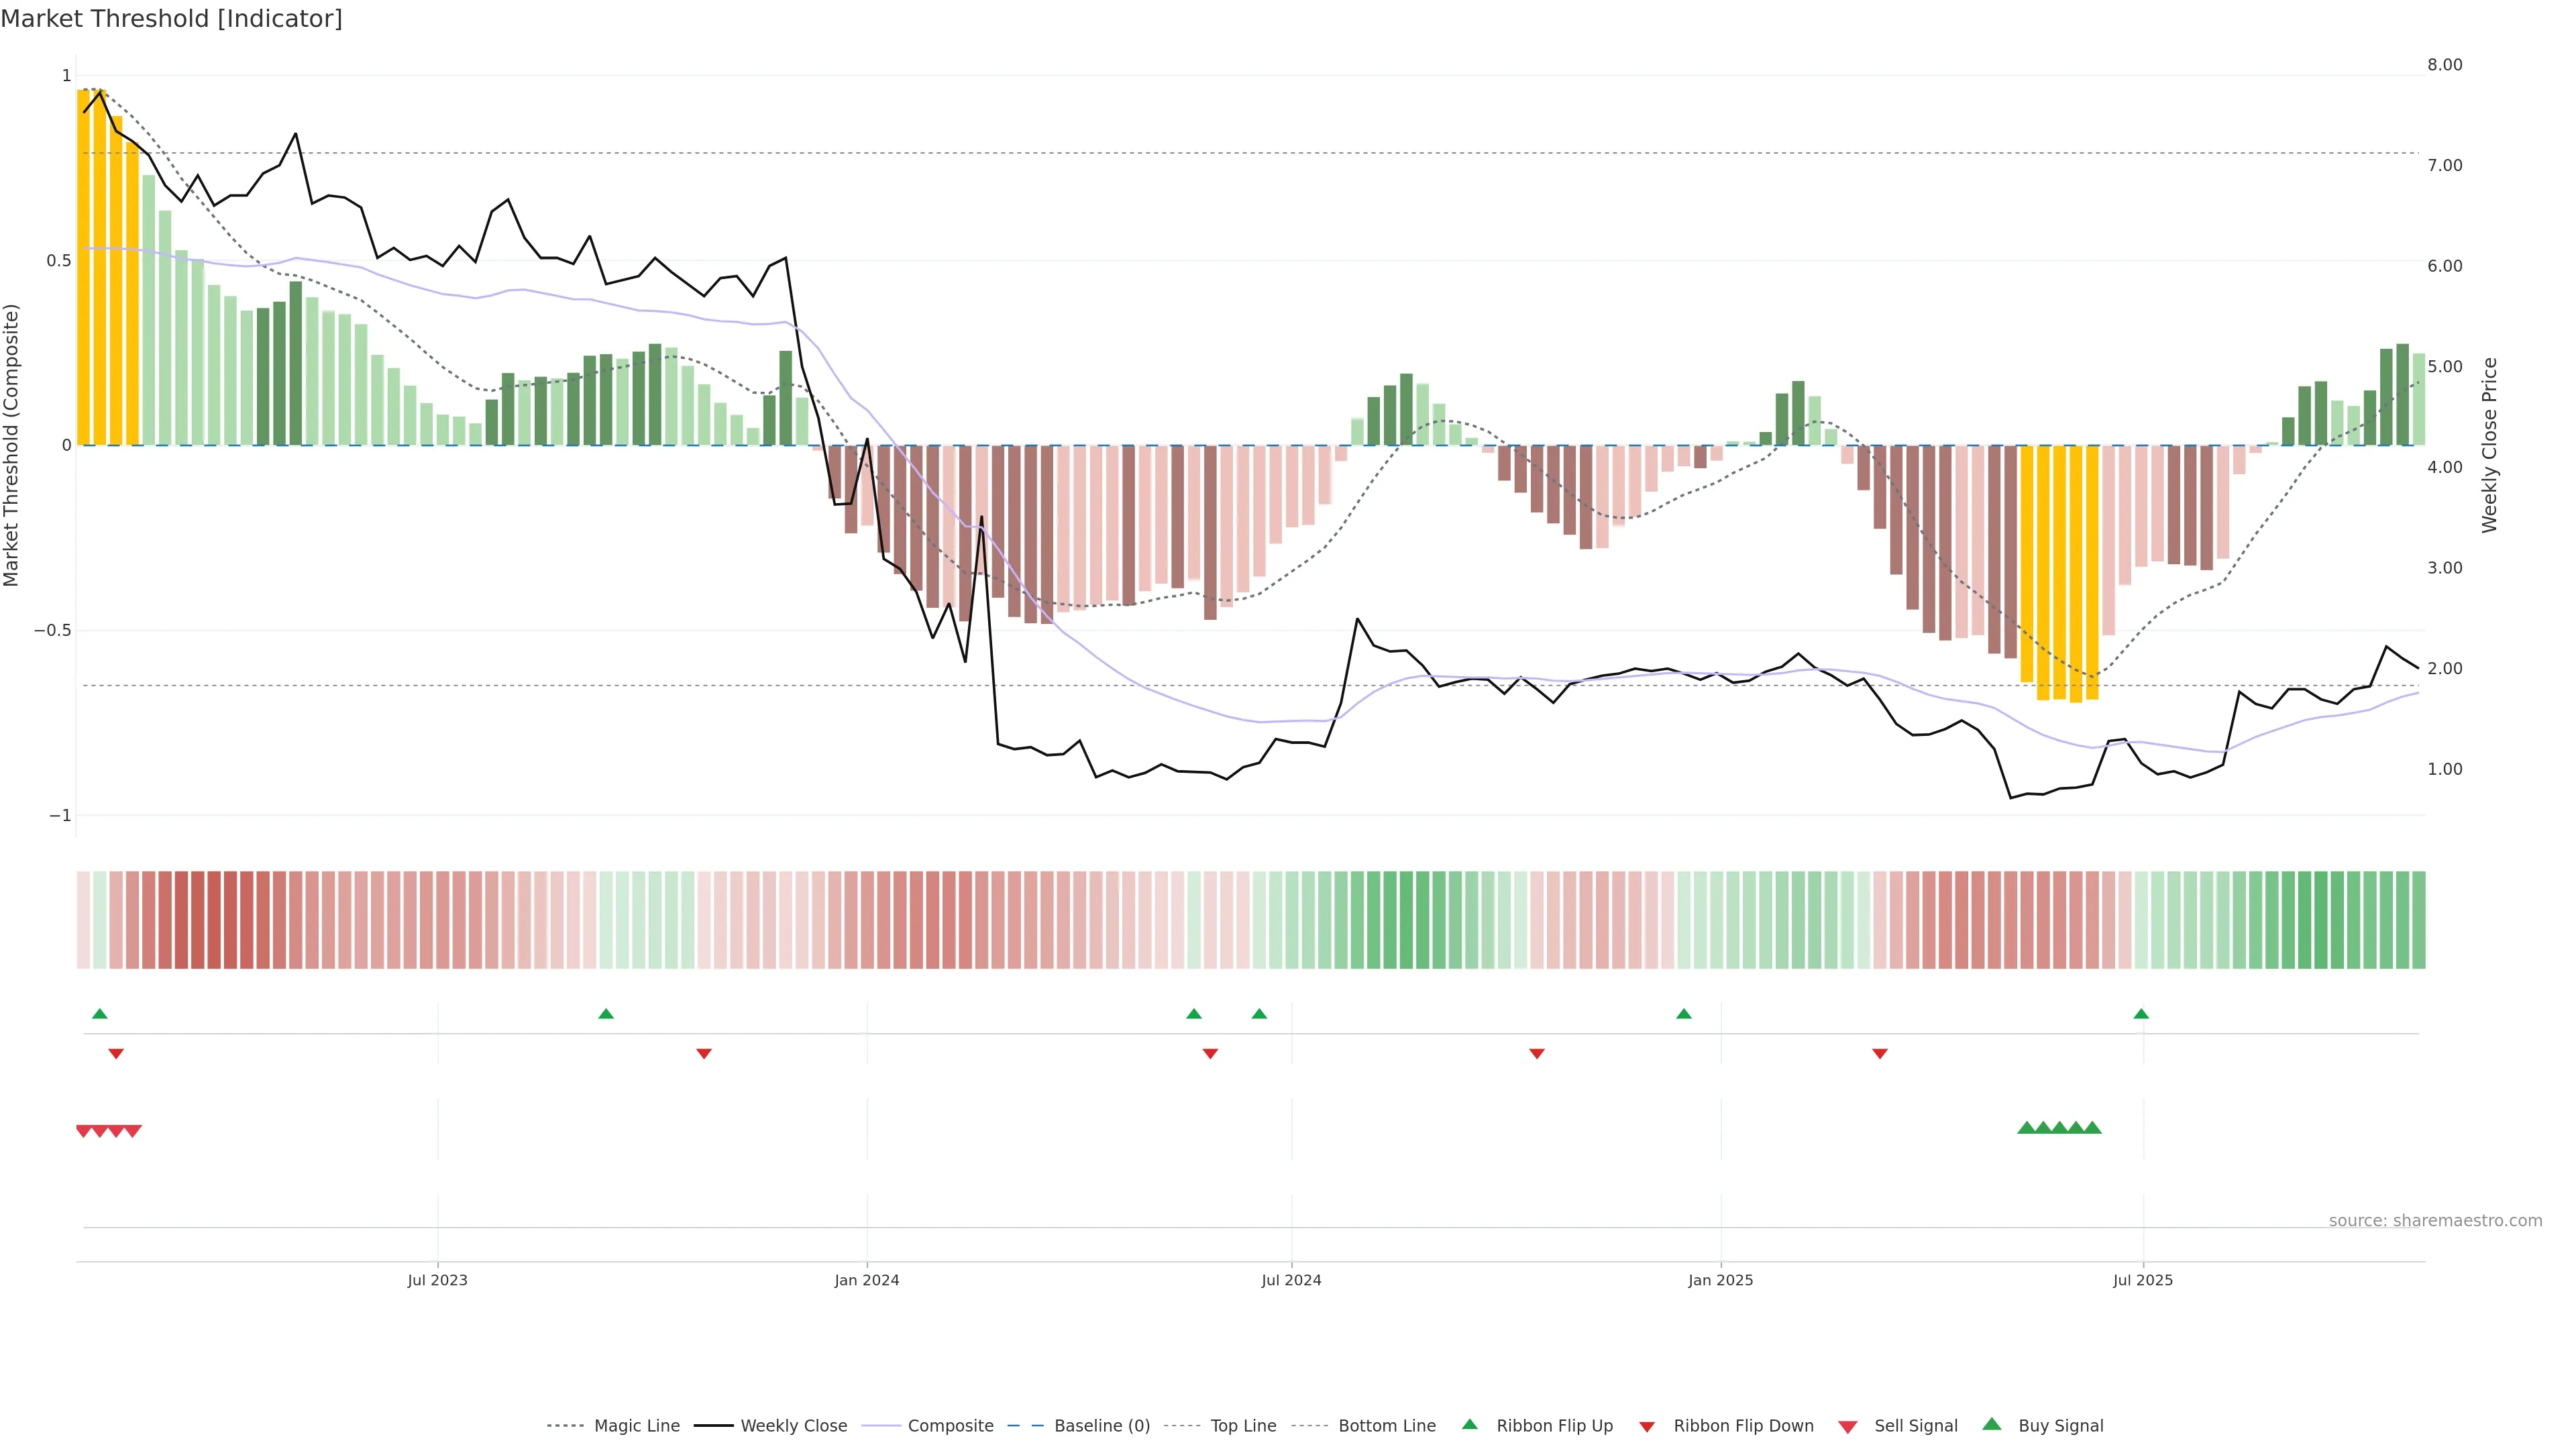Click ribbon flip up marker before Jan 2025

click(1684, 1014)
